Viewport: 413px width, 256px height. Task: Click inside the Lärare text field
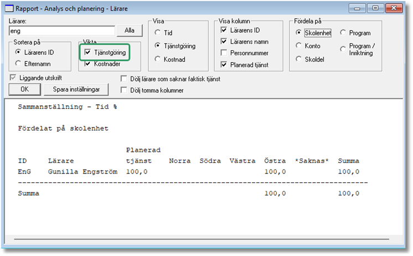(x=61, y=31)
